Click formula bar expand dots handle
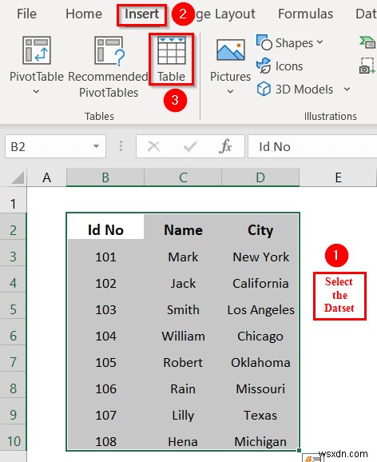 pos(121,146)
